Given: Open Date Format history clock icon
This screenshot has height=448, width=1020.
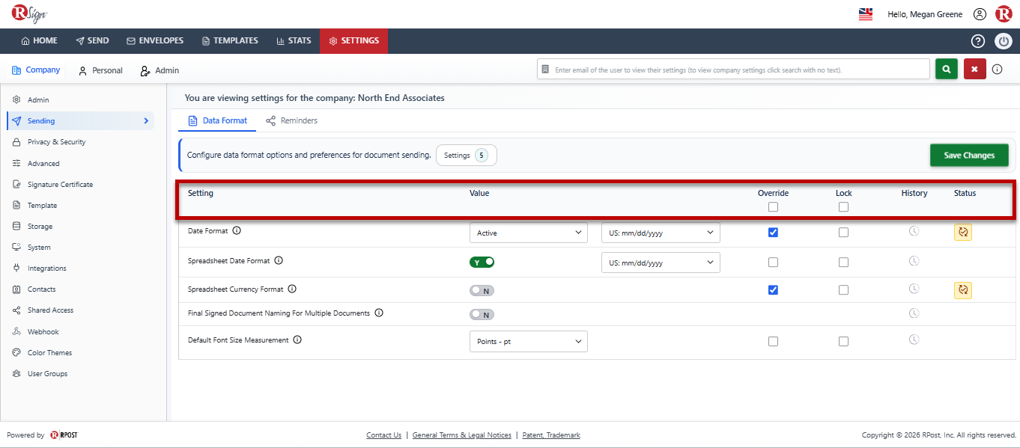Looking at the screenshot, I should 914,232.
